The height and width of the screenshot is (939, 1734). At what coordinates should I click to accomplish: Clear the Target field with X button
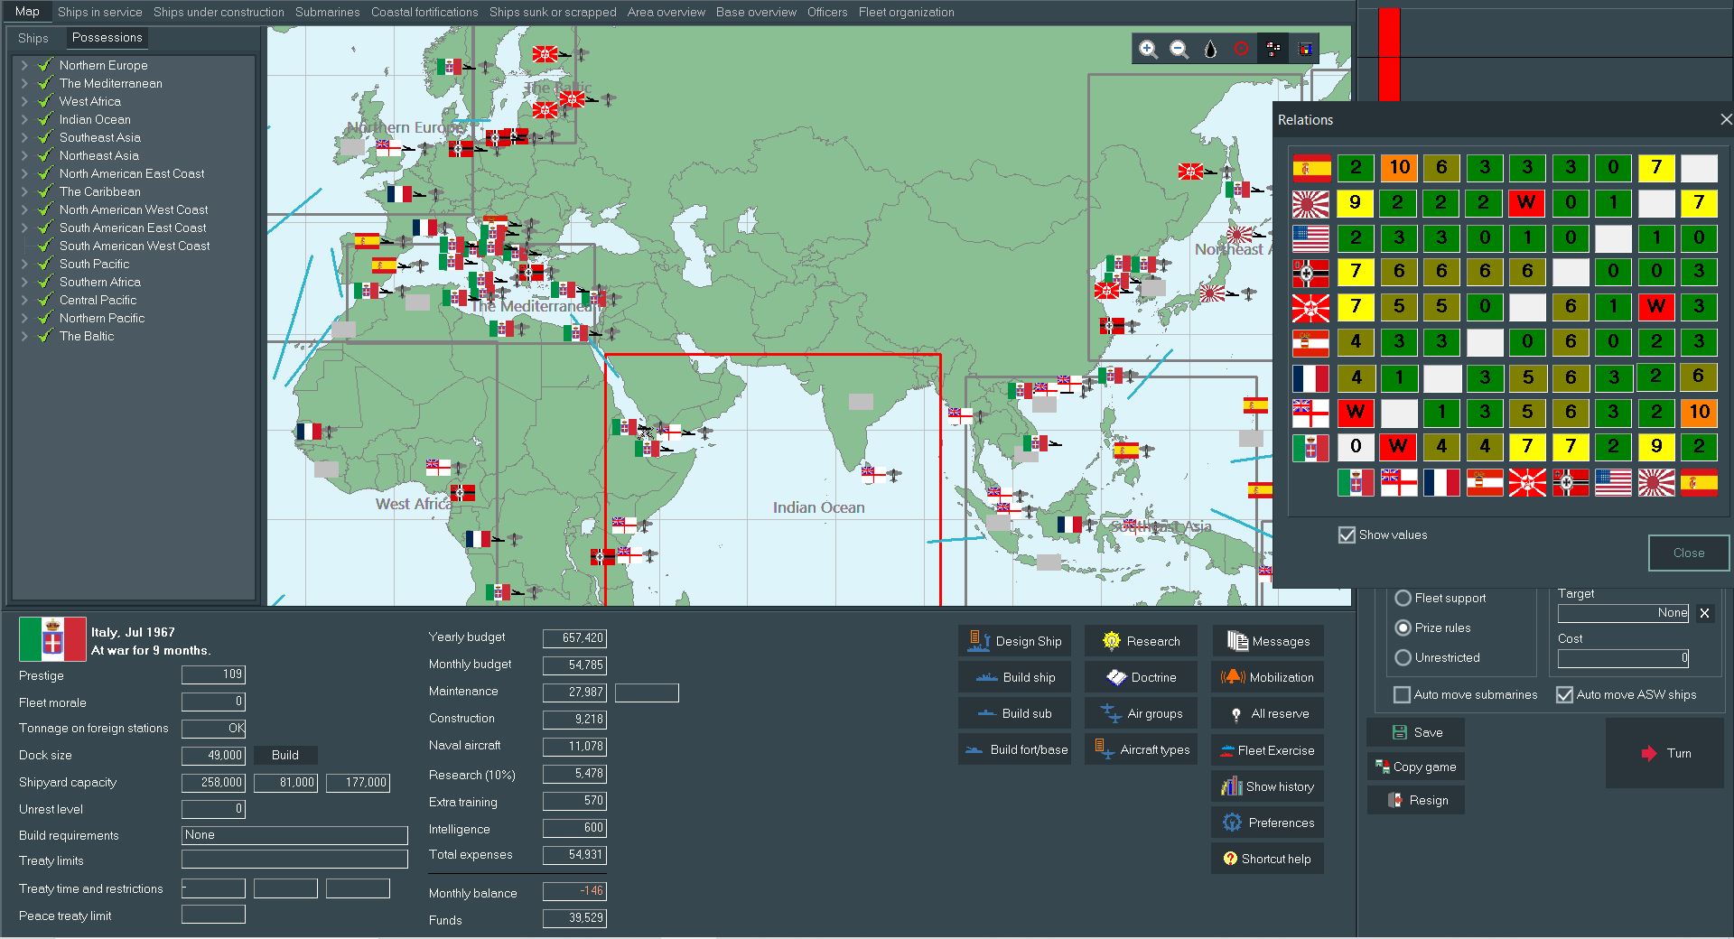pyautogui.click(x=1704, y=613)
